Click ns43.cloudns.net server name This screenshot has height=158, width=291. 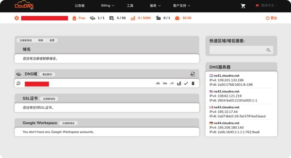pyautogui.click(x=226, y=107)
